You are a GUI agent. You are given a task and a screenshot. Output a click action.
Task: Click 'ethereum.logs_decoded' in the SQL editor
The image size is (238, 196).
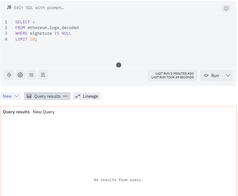coord(53,28)
